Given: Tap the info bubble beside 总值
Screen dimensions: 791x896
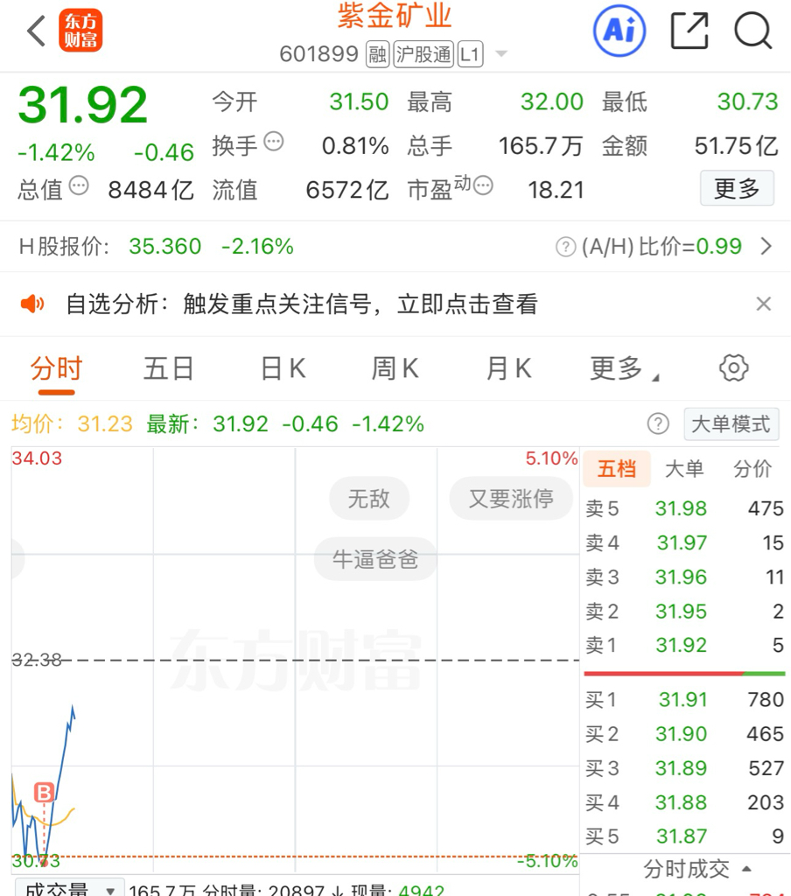Looking at the screenshot, I should pos(79,185).
